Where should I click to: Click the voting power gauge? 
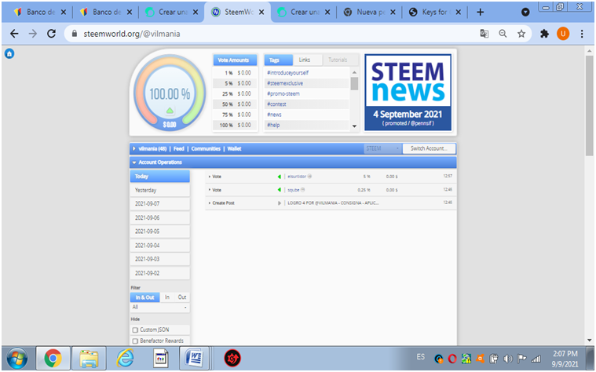pos(170,93)
